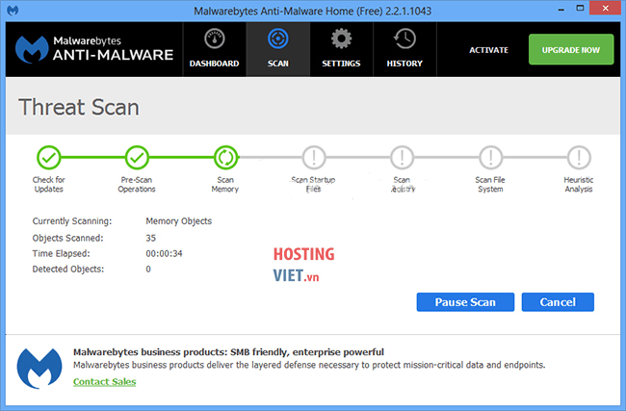Click the Scan Memory progress step icon
The image size is (626, 411).
tap(225, 157)
